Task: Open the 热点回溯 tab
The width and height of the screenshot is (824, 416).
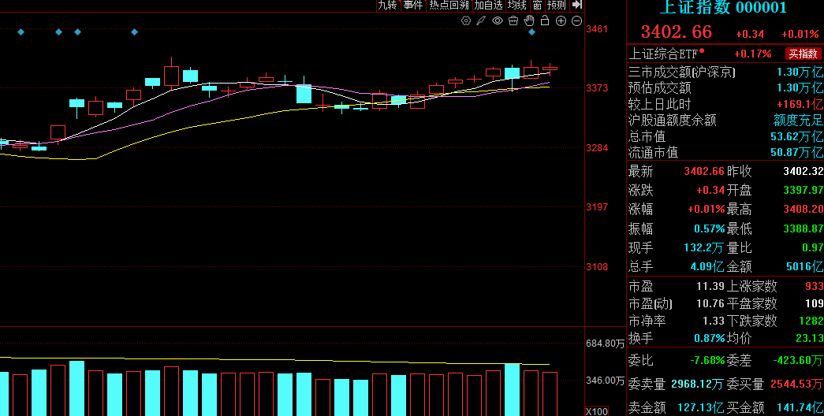Action: (x=449, y=6)
